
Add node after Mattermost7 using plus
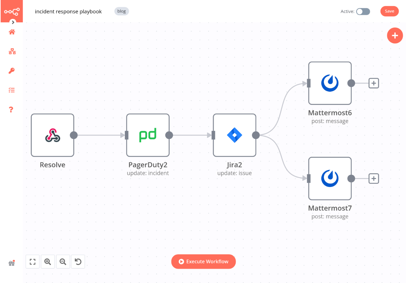coord(374,179)
